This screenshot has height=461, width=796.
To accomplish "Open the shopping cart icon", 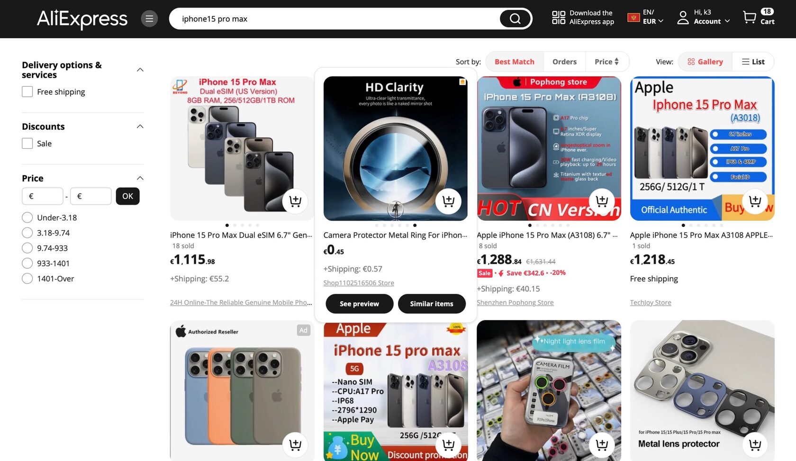I will click(749, 18).
